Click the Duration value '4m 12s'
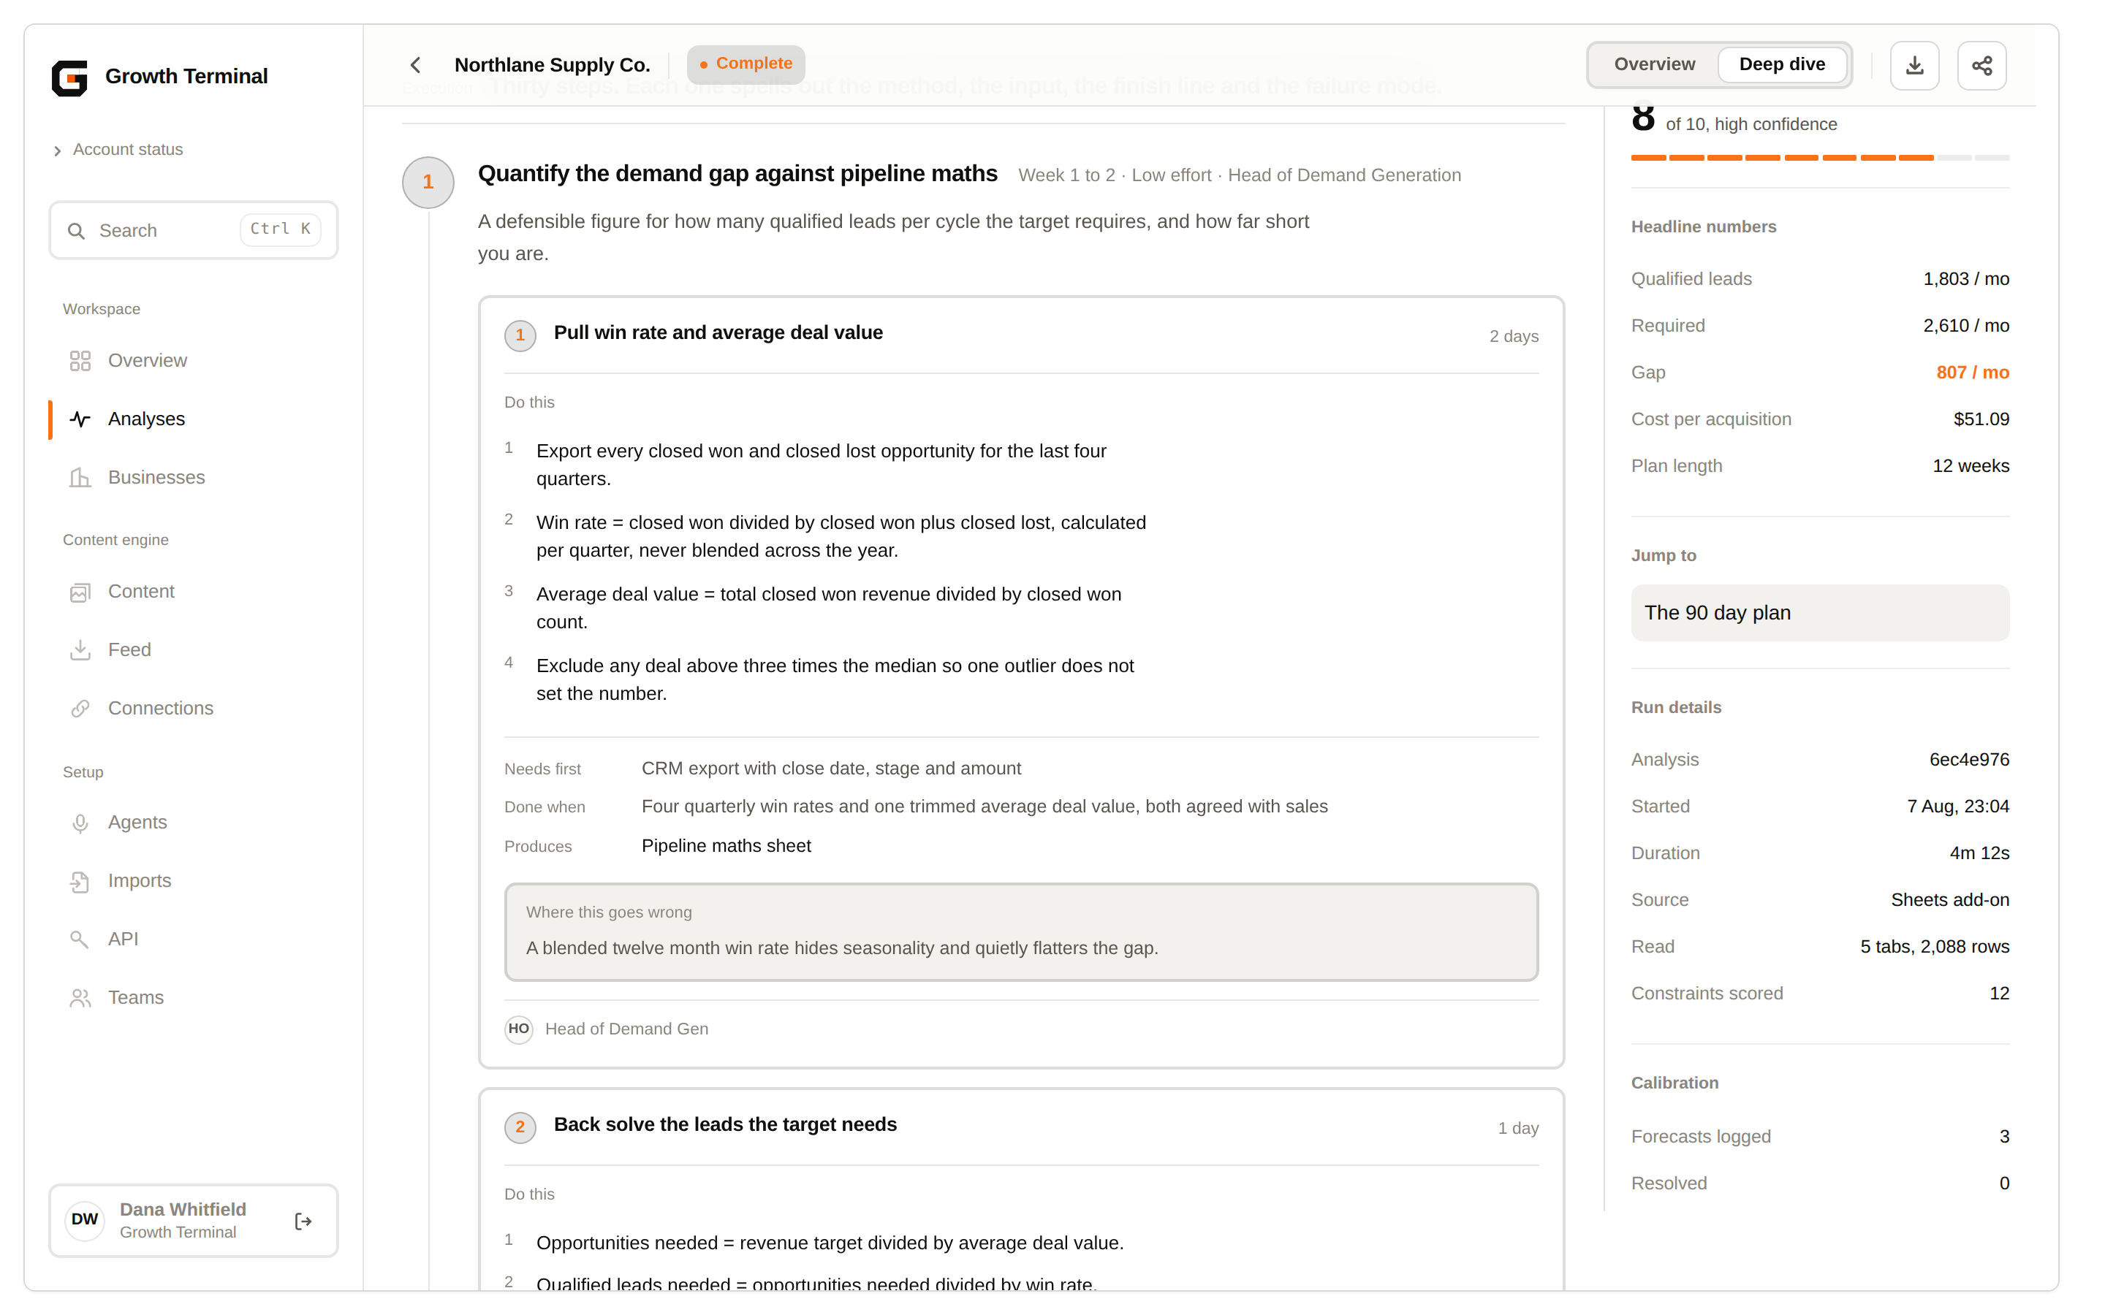This screenshot has height=1315, width=2105. [x=1979, y=853]
